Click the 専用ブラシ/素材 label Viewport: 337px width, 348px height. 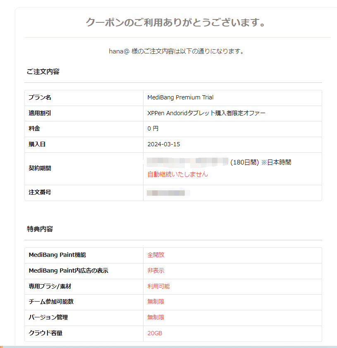[x=50, y=286]
